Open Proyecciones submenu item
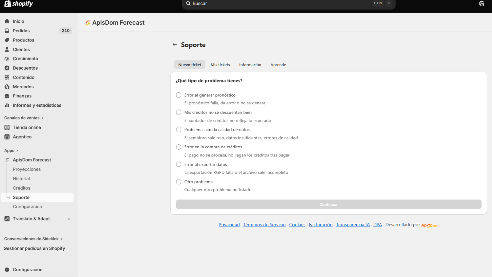Viewport: 492px width, 277px height. [x=27, y=169]
